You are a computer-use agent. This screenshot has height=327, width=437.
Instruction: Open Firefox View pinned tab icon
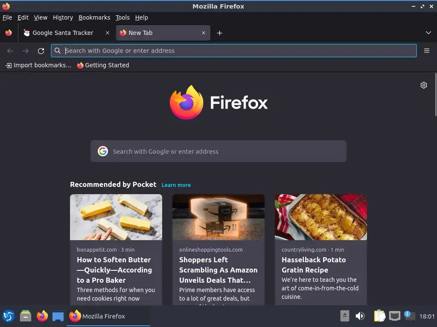pos(9,33)
